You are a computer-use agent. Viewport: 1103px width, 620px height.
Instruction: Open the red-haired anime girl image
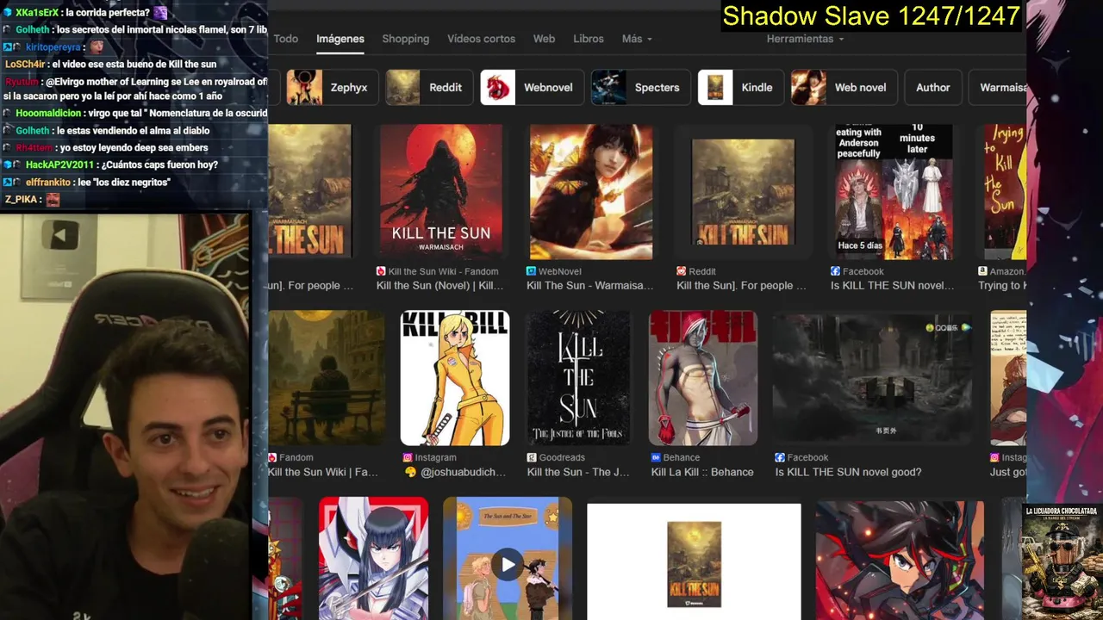[900, 560]
